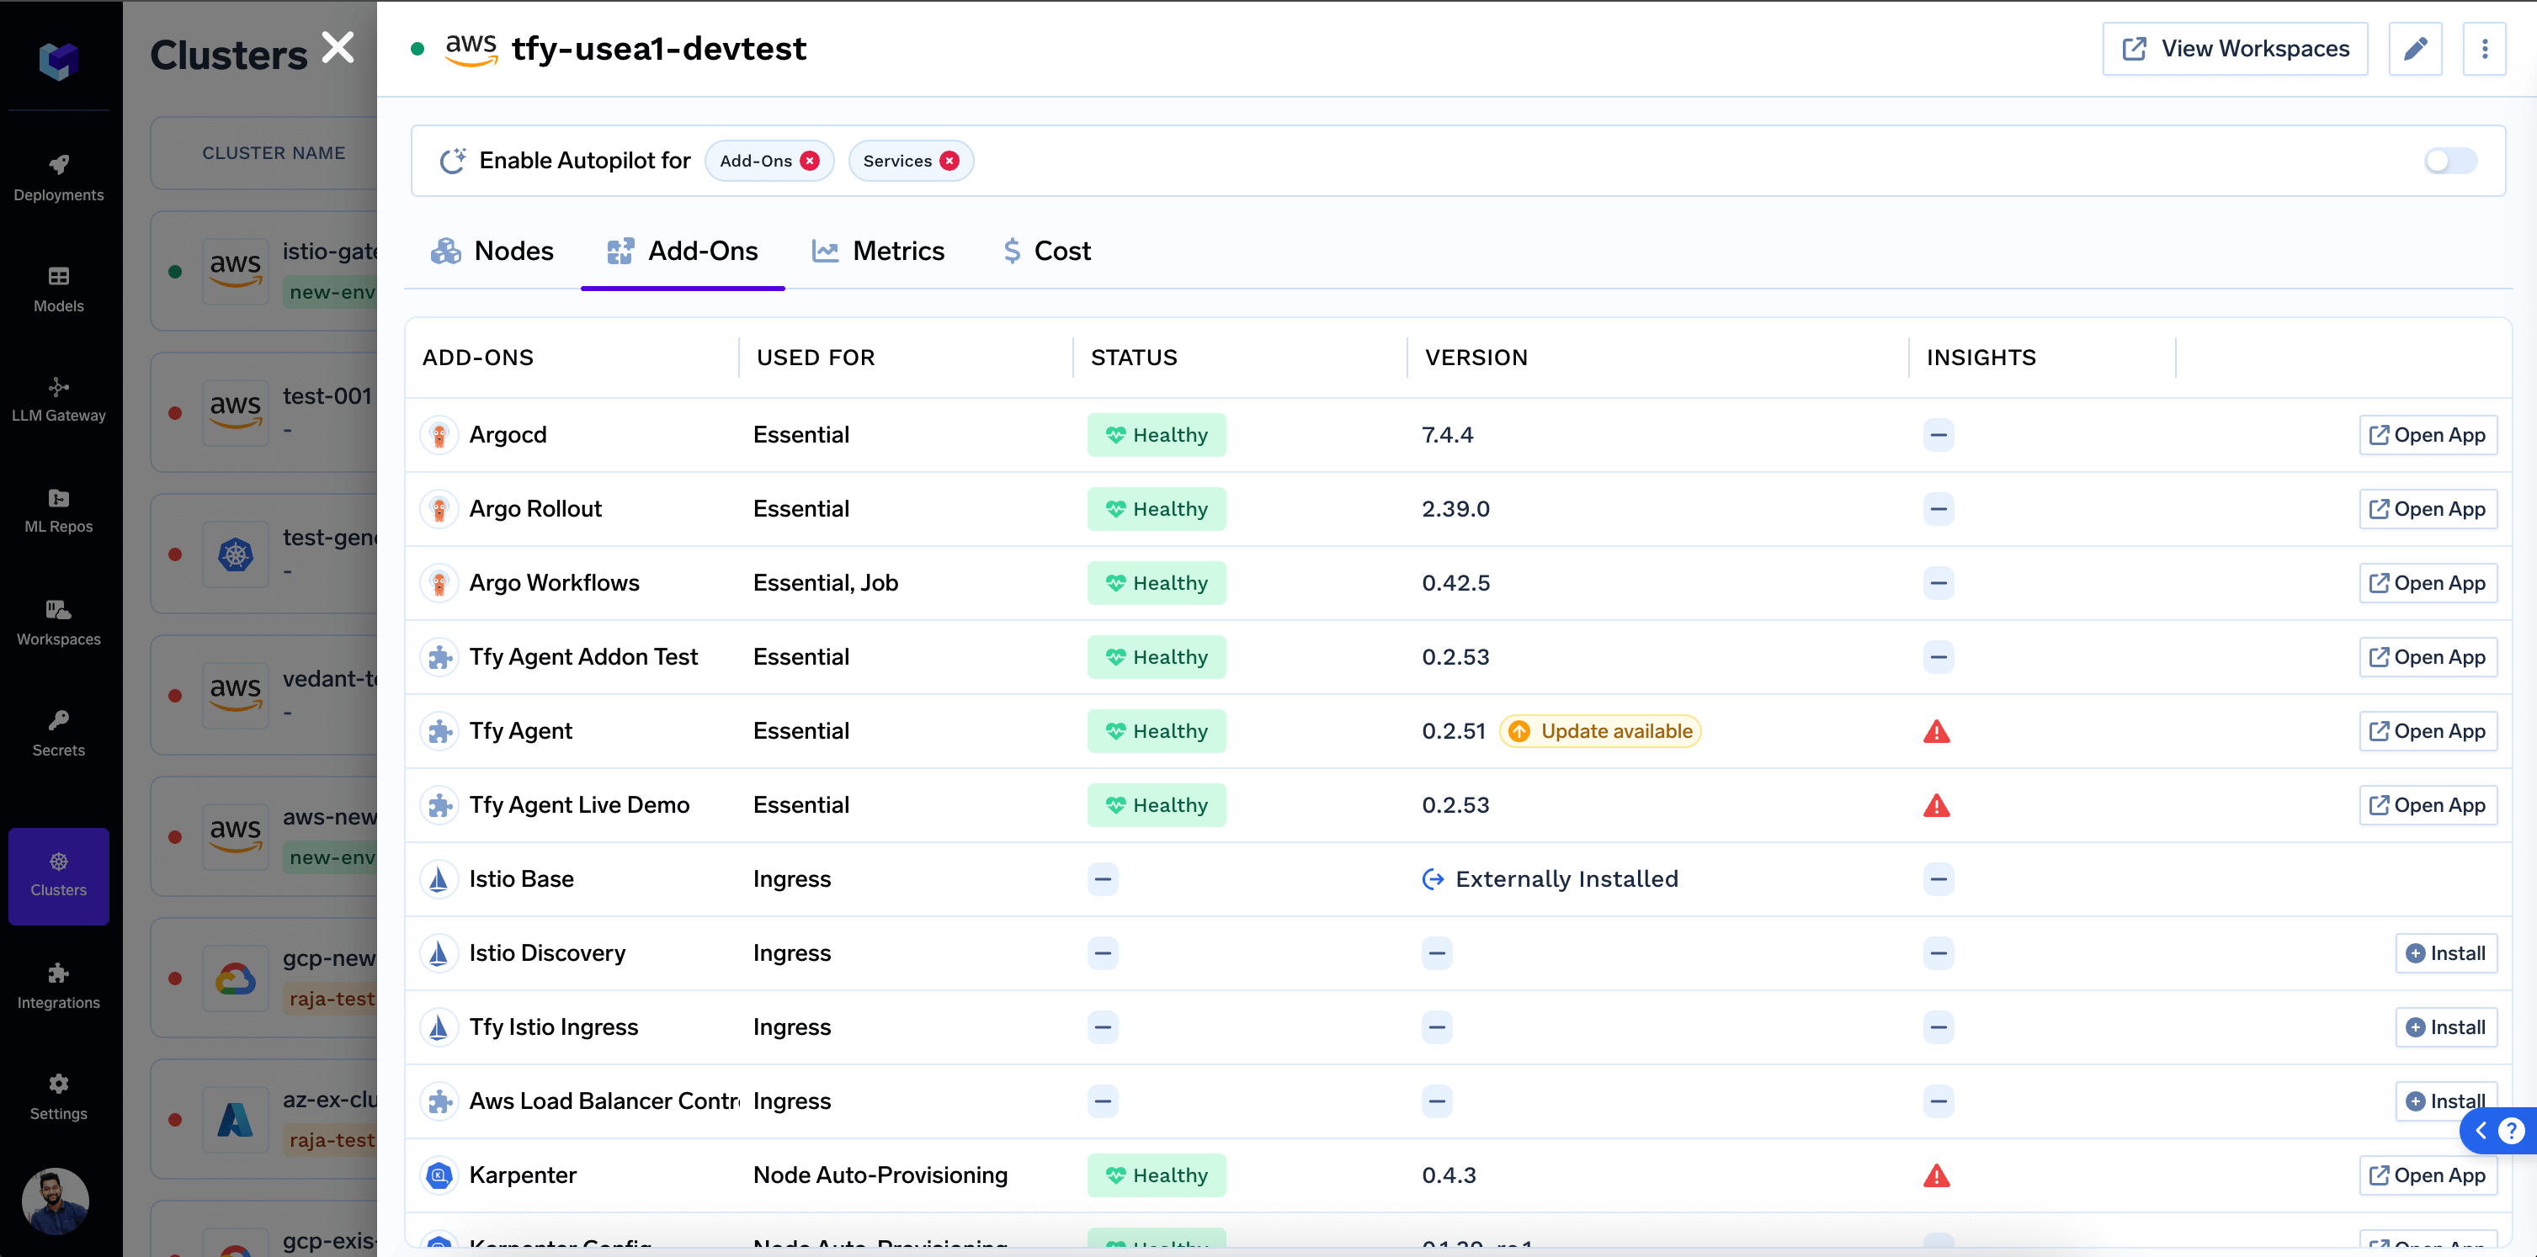Image resolution: width=2537 pixels, height=1257 pixels.
Task: Click the tfy-usea1-devtest cluster title
Action: click(659, 48)
